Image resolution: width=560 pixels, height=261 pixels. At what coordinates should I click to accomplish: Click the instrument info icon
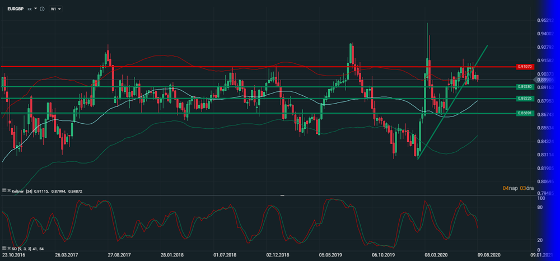tap(42, 9)
